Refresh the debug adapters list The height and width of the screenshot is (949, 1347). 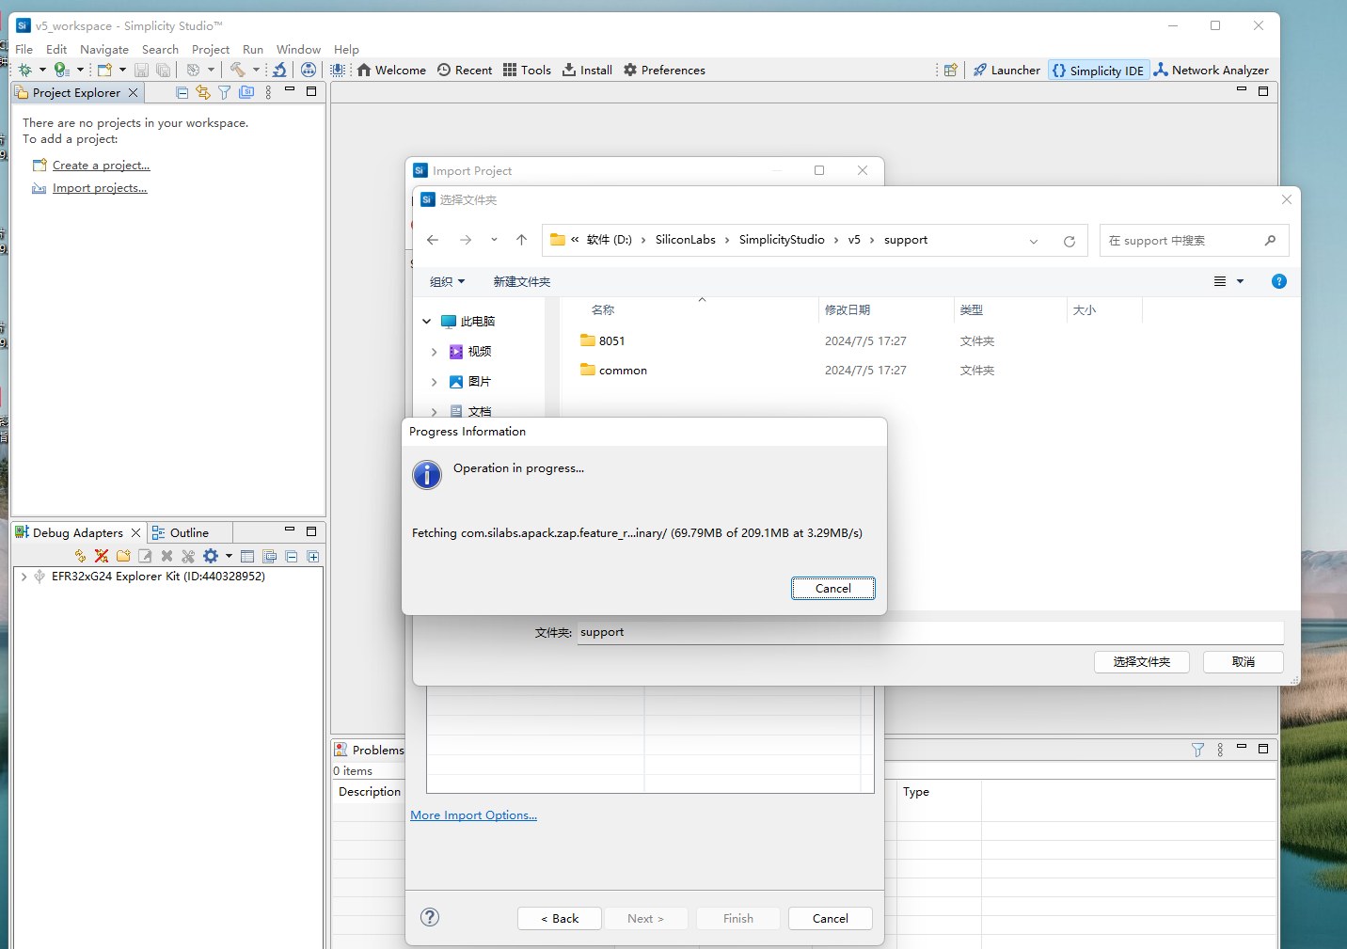(80, 556)
